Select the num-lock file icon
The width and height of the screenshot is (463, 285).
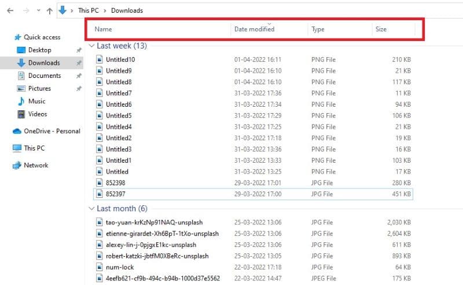pyautogui.click(x=100, y=267)
